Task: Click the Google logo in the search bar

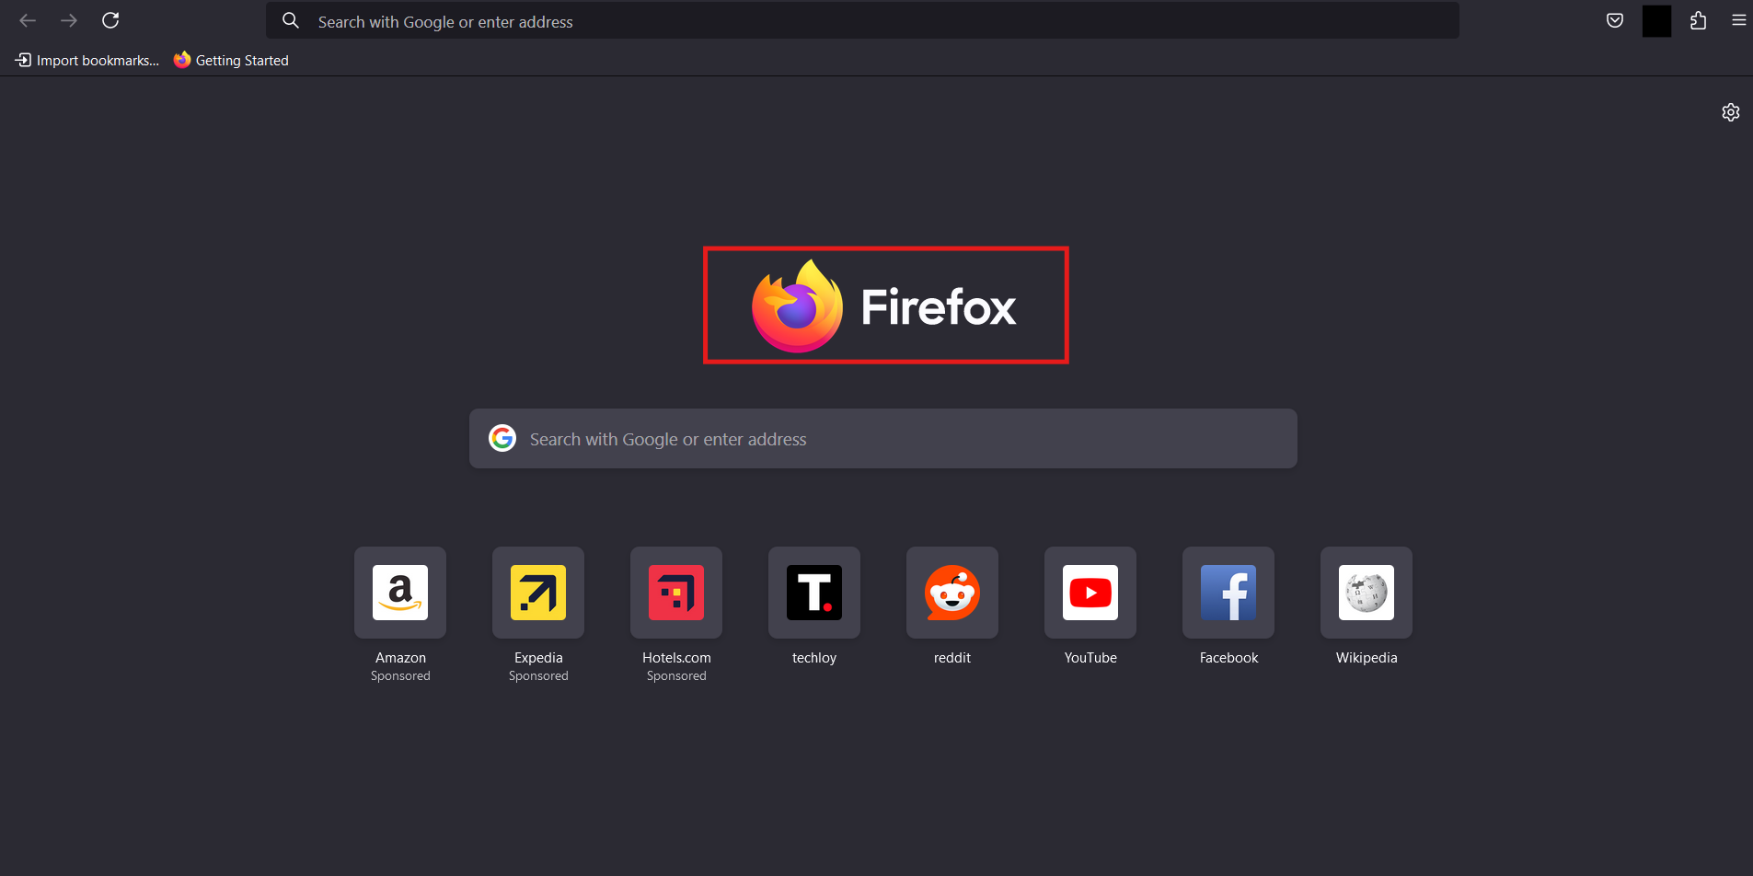Action: [502, 438]
